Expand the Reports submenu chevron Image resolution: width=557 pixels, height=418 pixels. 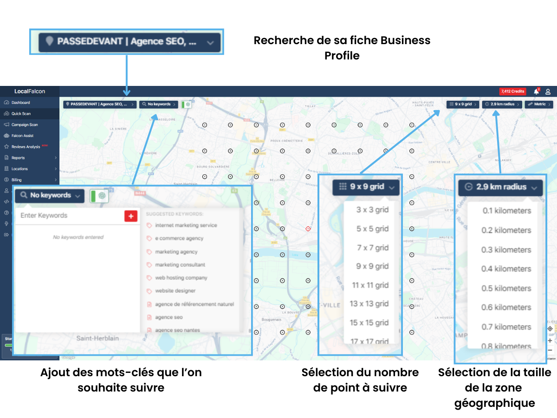56,158
